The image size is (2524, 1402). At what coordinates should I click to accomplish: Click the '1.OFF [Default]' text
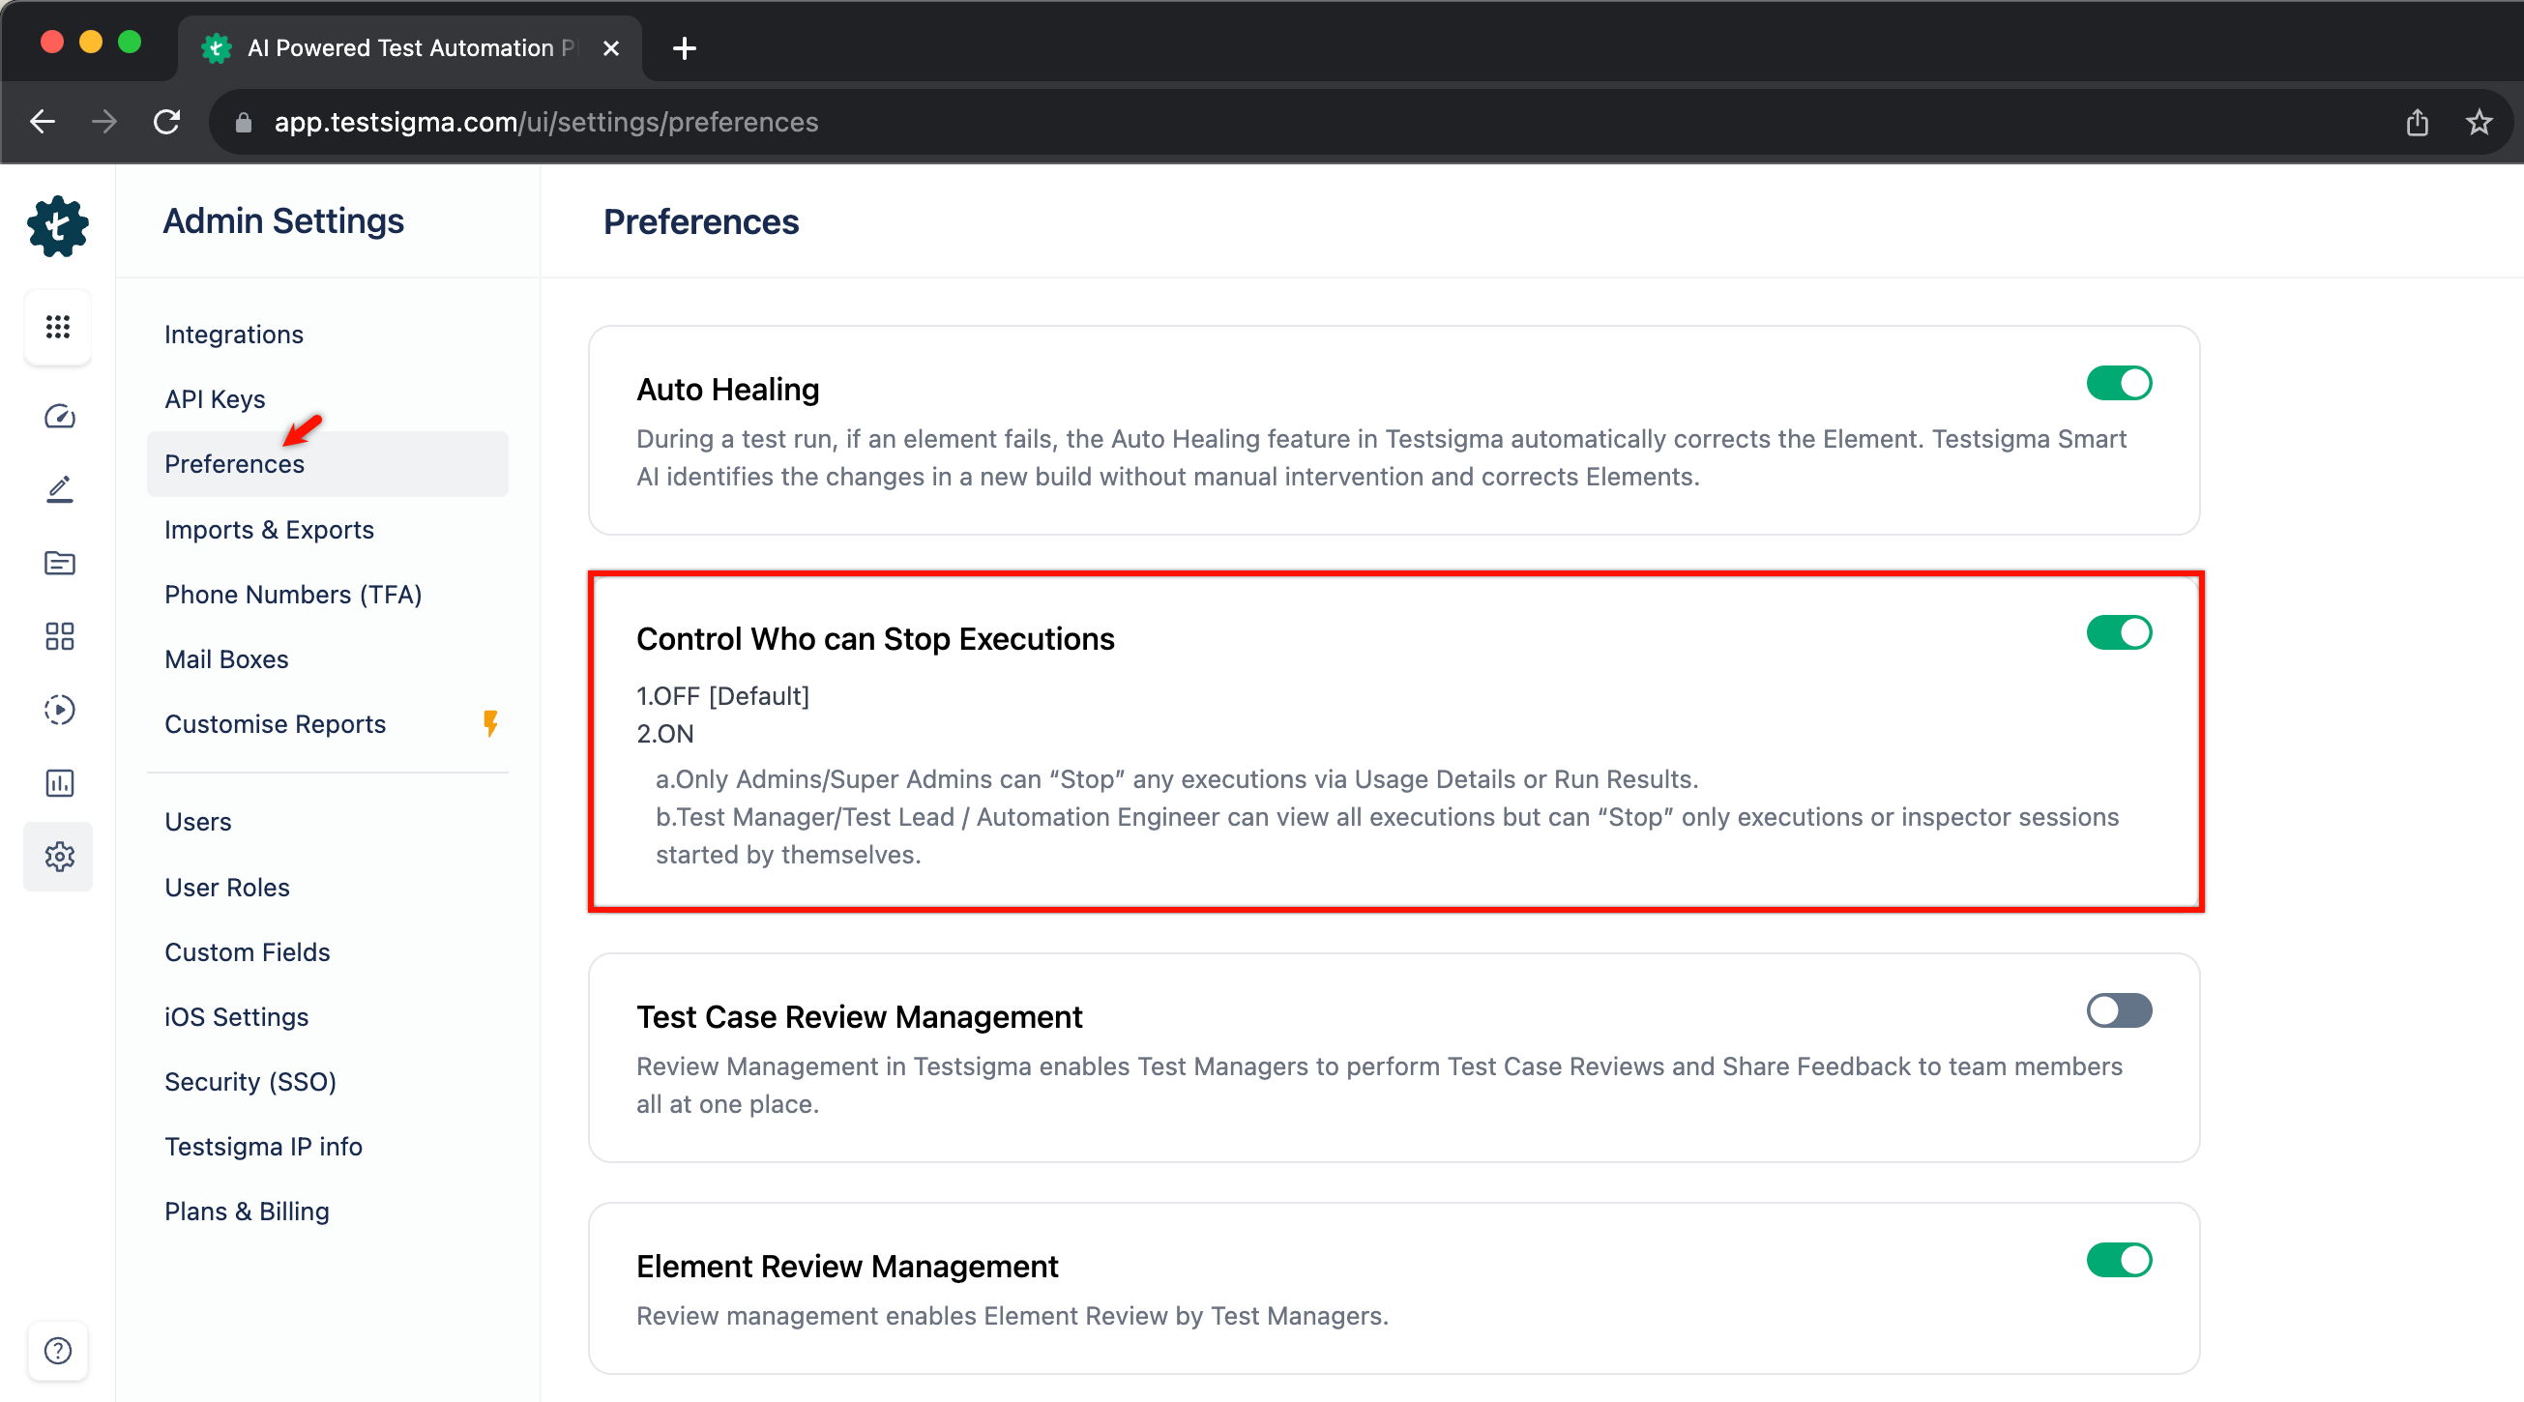pyautogui.click(x=723, y=694)
